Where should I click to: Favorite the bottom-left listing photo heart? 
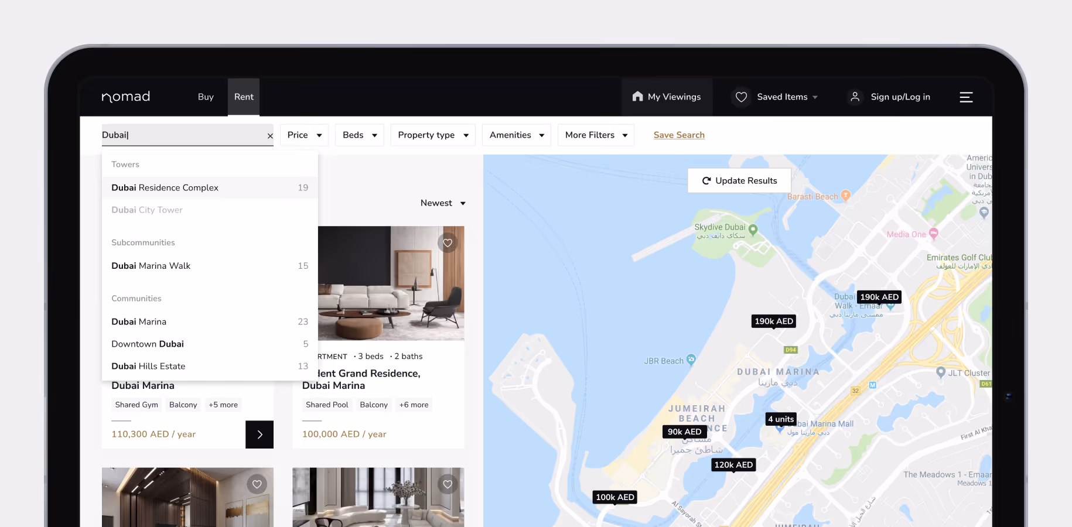pos(257,484)
